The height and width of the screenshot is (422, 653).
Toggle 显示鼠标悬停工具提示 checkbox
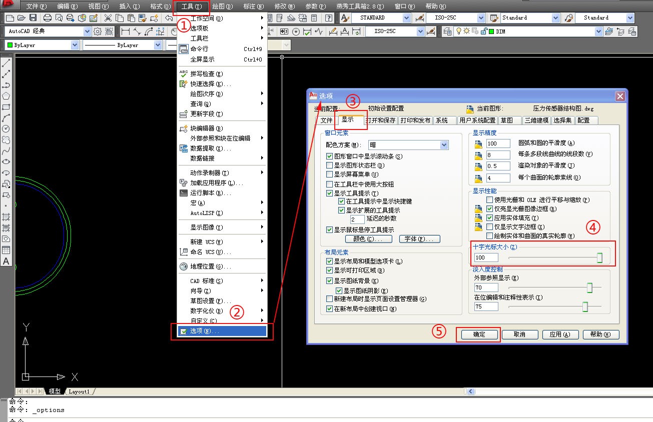[329, 230]
